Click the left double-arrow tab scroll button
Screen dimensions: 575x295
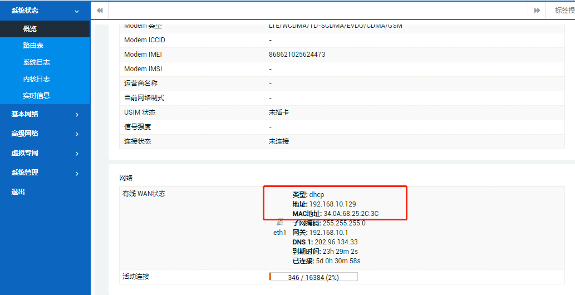coord(100,11)
